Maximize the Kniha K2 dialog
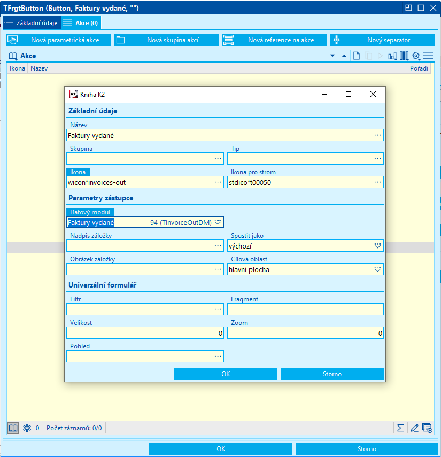Image resolution: width=441 pixels, height=457 pixels. point(349,94)
